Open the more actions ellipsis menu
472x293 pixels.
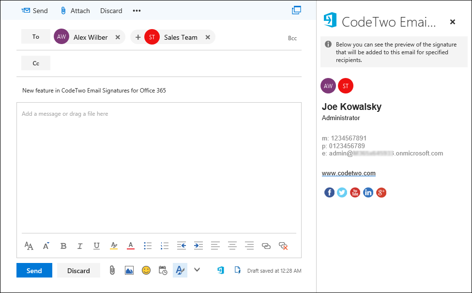[x=137, y=11]
